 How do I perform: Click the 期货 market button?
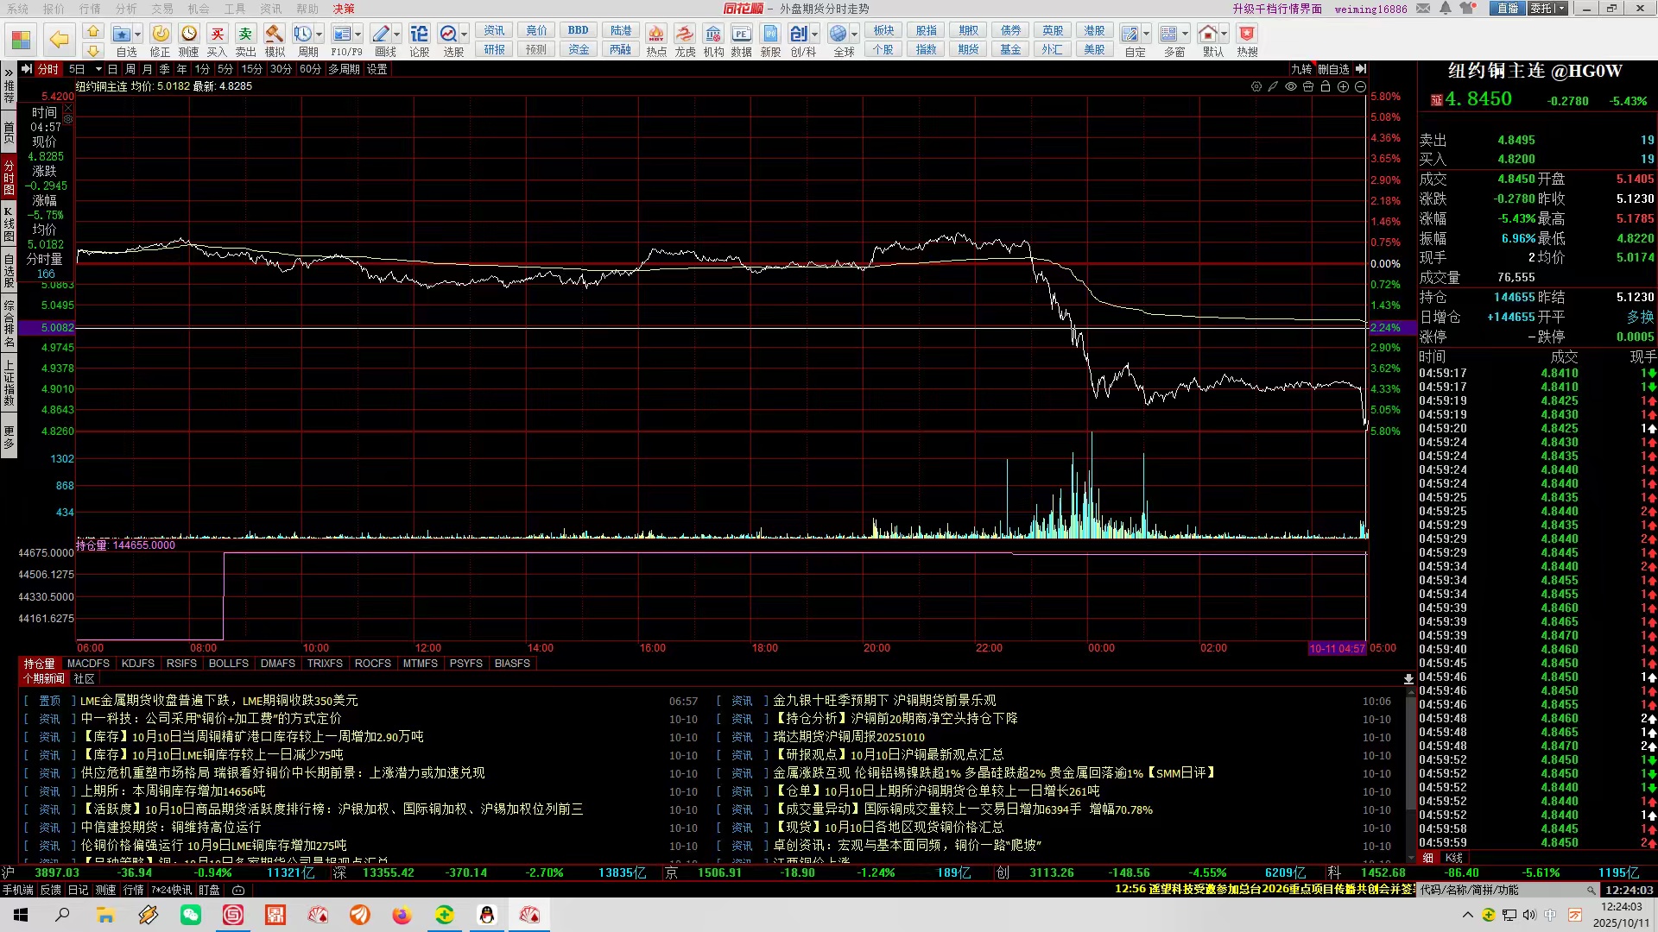click(x=968, y=49)
